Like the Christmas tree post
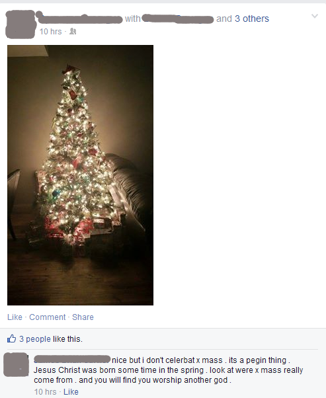This screenshot has width=326, height=398. click(15, 317)
